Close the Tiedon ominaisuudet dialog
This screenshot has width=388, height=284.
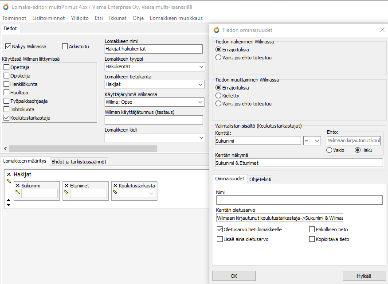coord(382,30)
